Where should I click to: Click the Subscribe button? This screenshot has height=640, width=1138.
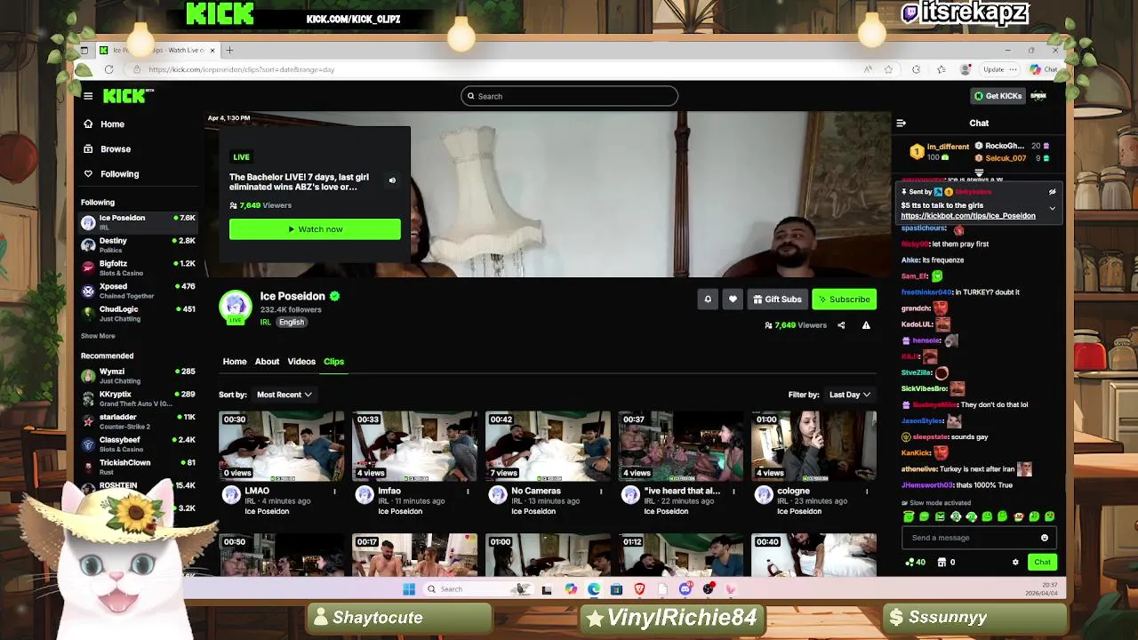pyautogui.click(x=845, y=300)
